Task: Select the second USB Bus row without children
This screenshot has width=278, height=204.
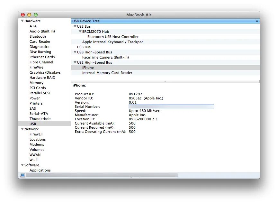Action: [165, 47]
